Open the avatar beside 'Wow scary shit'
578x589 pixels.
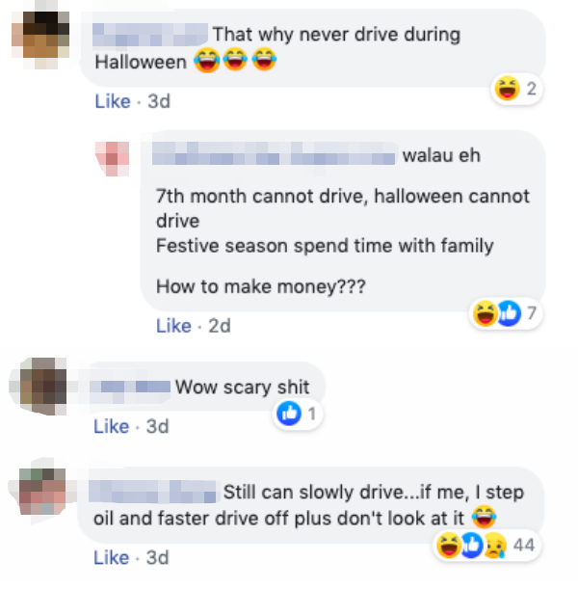pyautogui.click(x=39, y=387)
